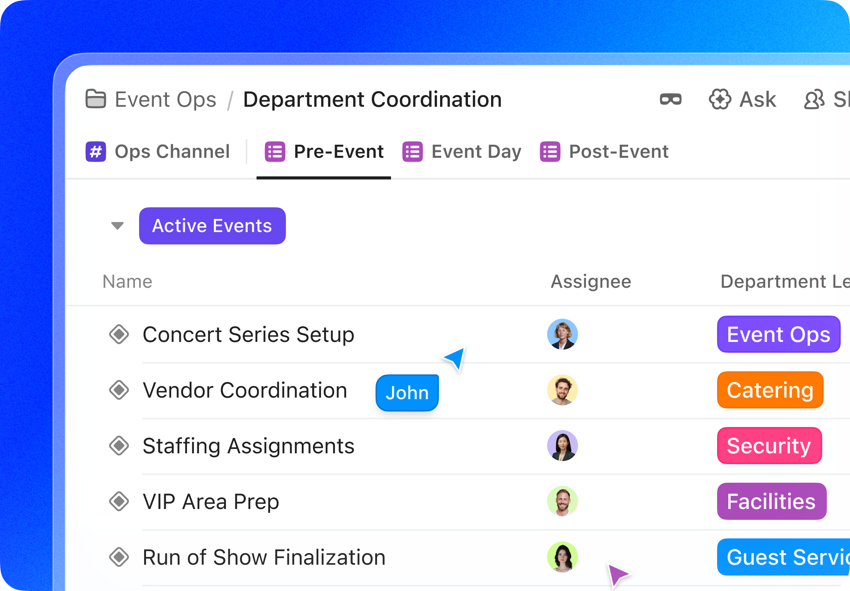Open the Name column header menu

127,281
